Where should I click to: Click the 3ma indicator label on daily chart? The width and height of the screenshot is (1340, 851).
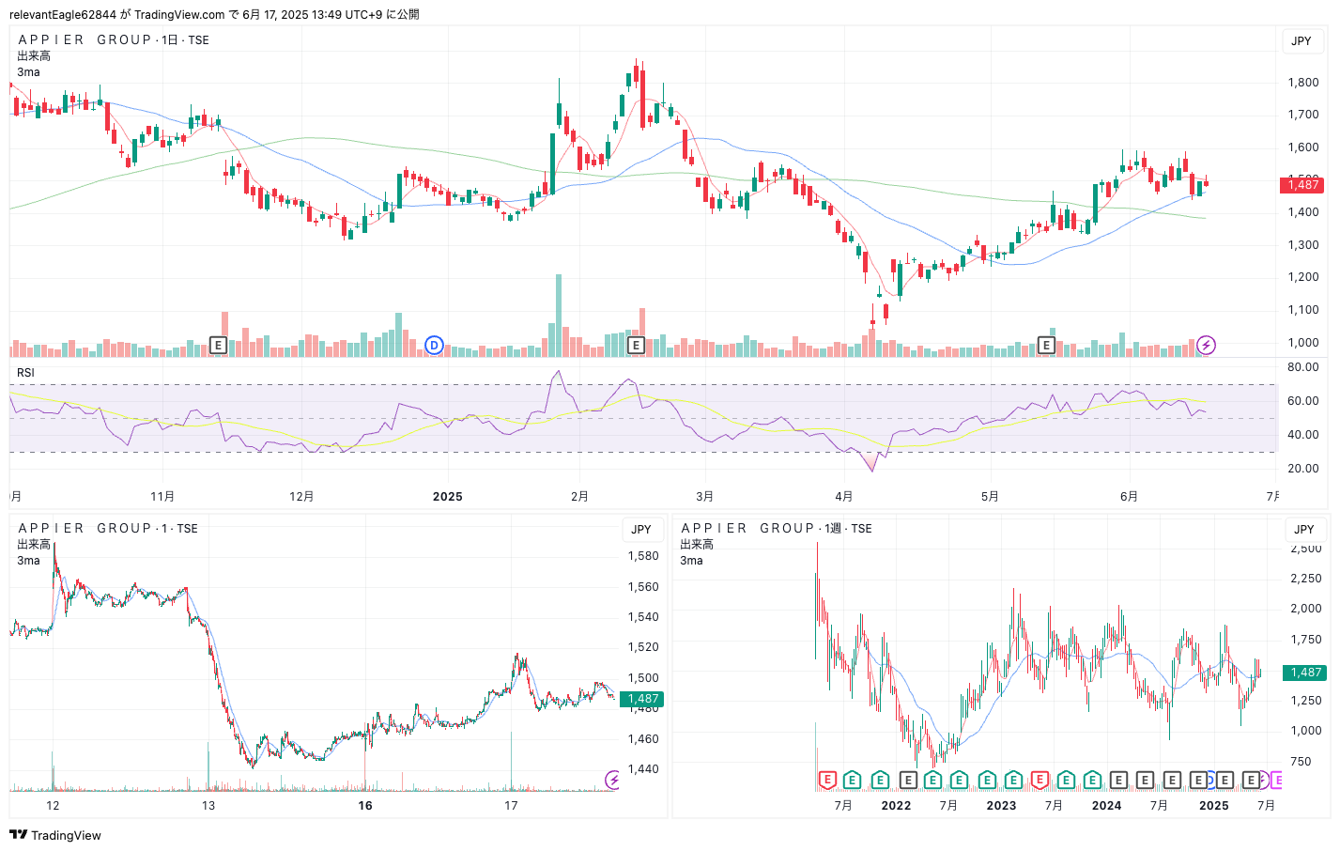coord(28,71)
